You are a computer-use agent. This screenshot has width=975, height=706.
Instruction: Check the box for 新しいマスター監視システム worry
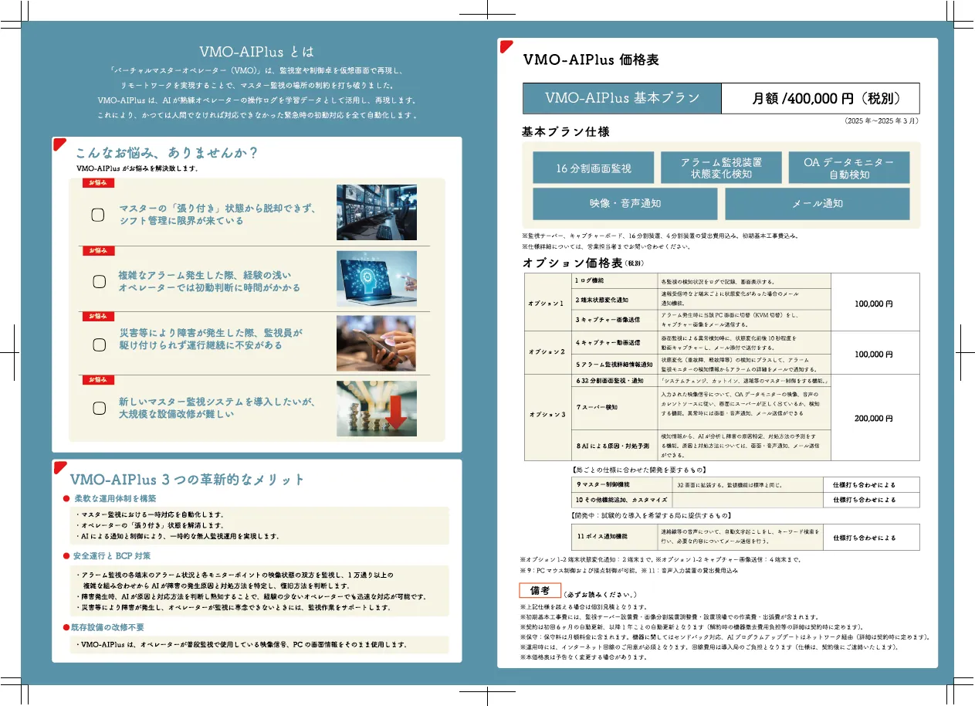tap(99, 409)
